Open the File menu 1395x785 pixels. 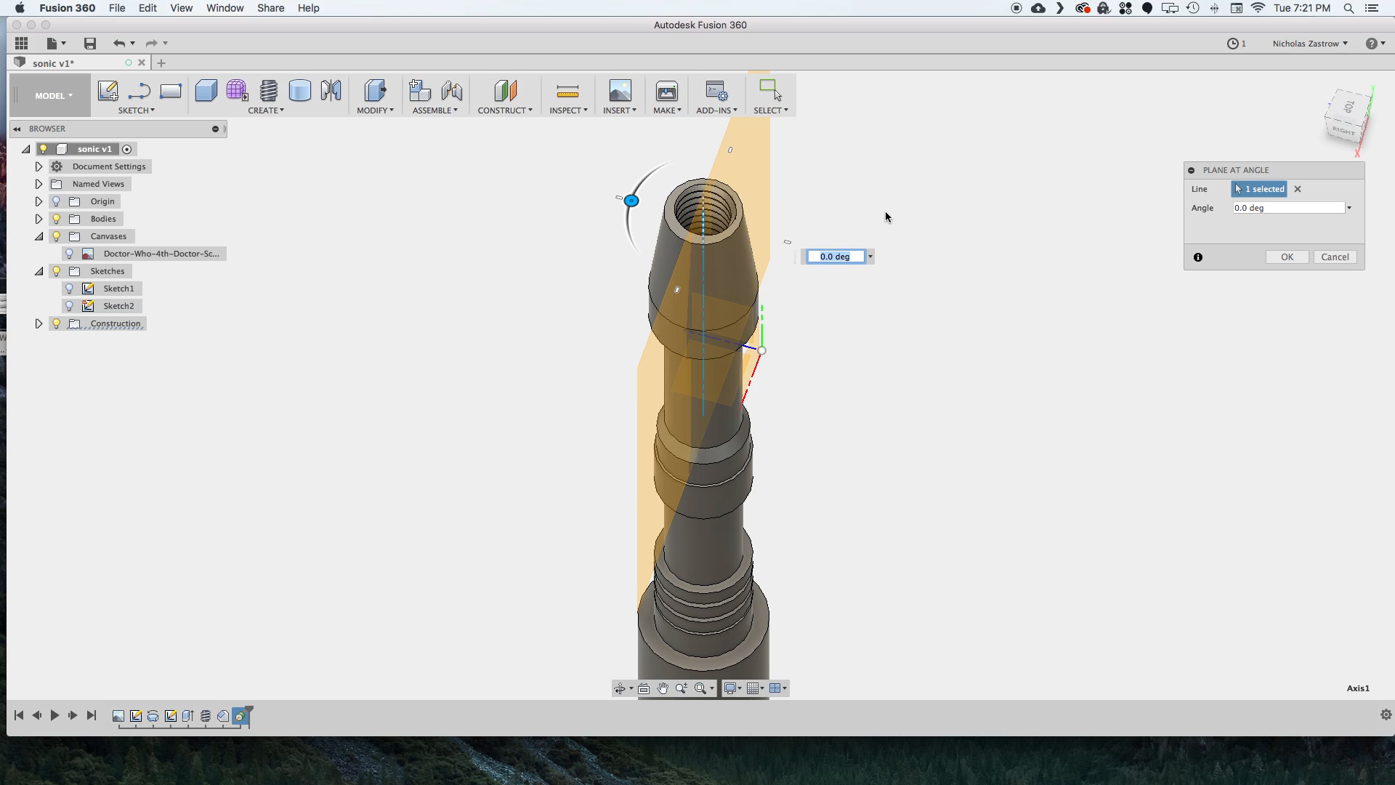click(x=117, y=8)
